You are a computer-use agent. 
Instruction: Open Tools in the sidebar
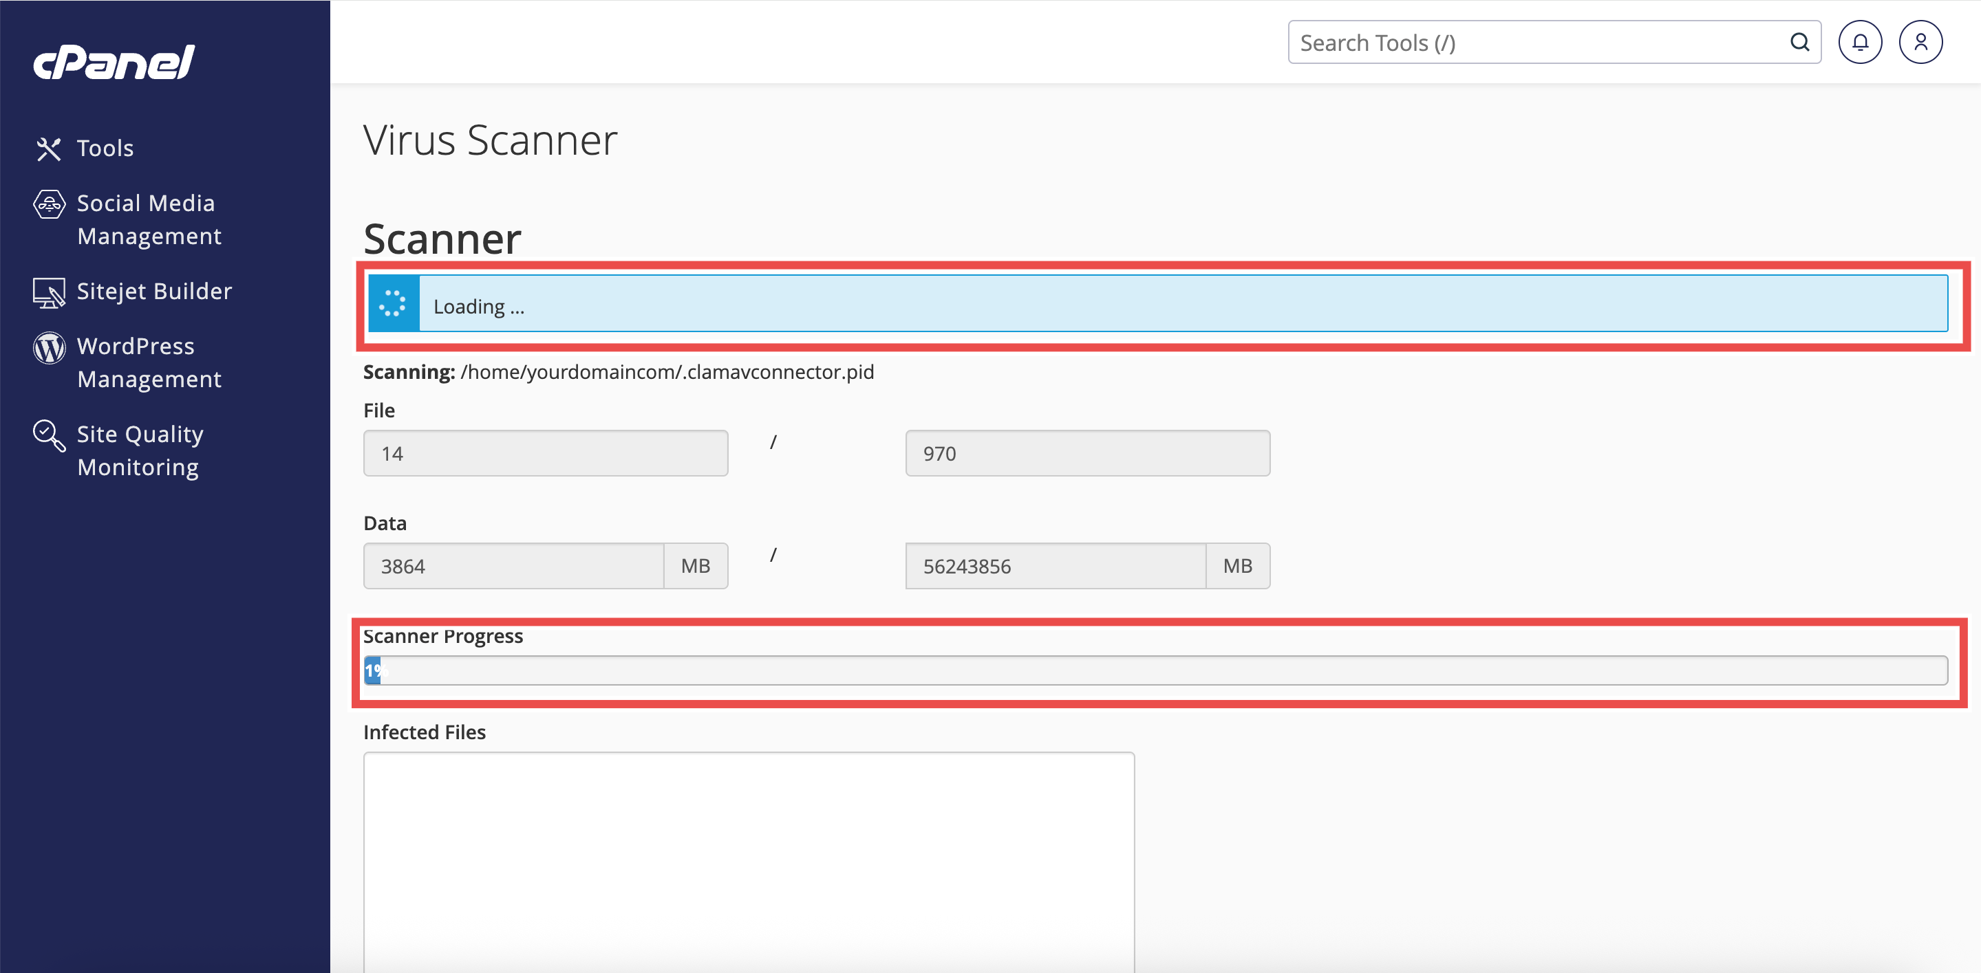point(105,149)
